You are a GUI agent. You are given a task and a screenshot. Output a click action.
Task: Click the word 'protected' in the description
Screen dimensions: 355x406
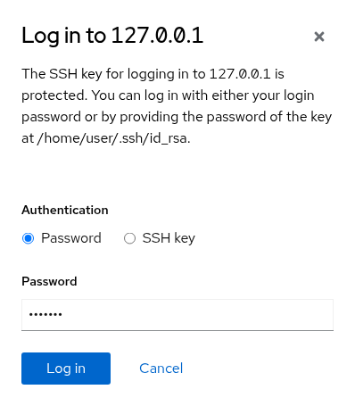pos(53,95)
